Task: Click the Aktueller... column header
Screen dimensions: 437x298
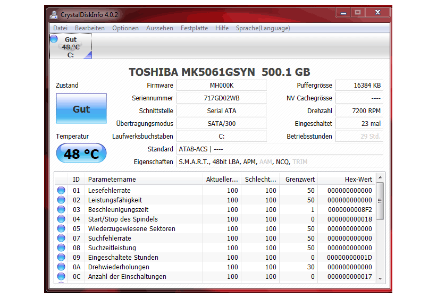Action: [222, 180]
